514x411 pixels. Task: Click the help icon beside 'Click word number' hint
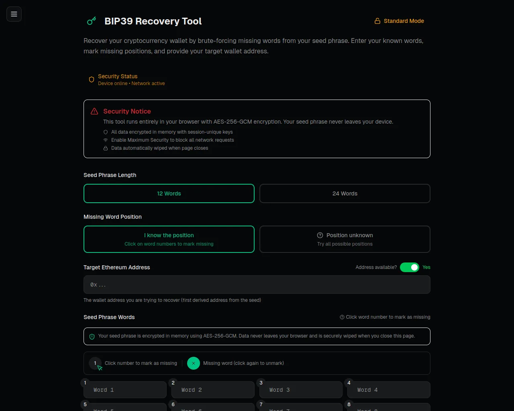[342, 317]
